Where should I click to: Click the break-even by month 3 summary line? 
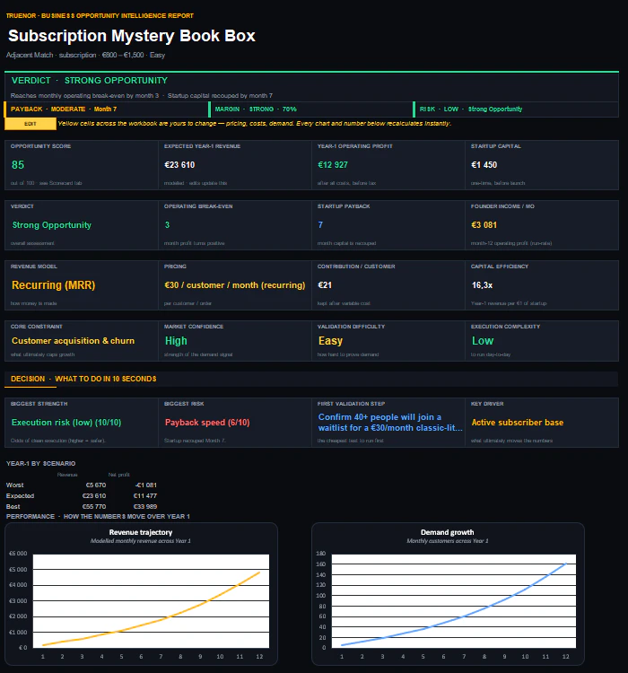(x=141, y=96)
